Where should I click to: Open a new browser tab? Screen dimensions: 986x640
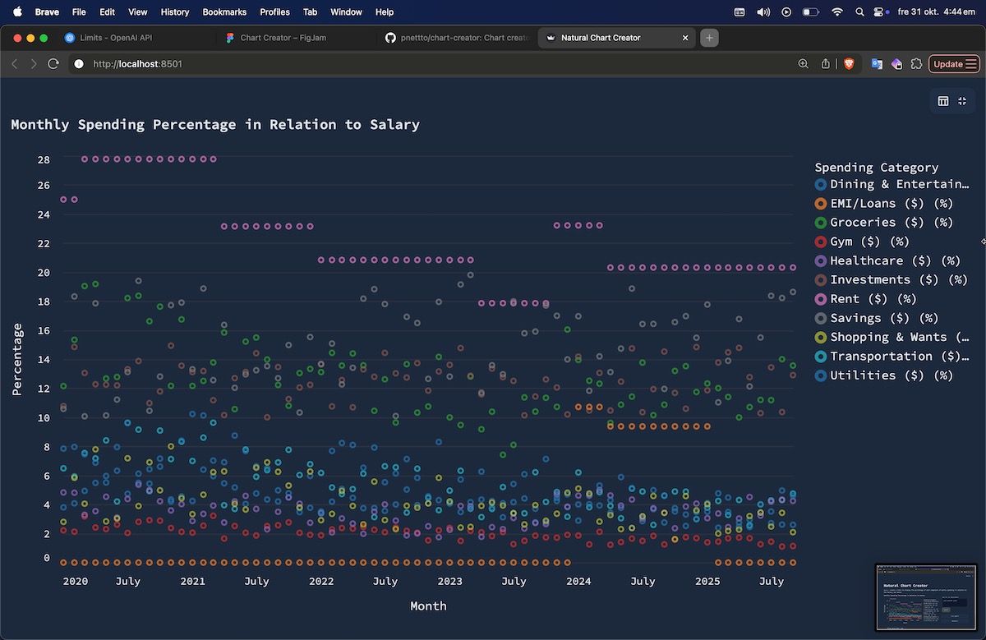(710, 38)
